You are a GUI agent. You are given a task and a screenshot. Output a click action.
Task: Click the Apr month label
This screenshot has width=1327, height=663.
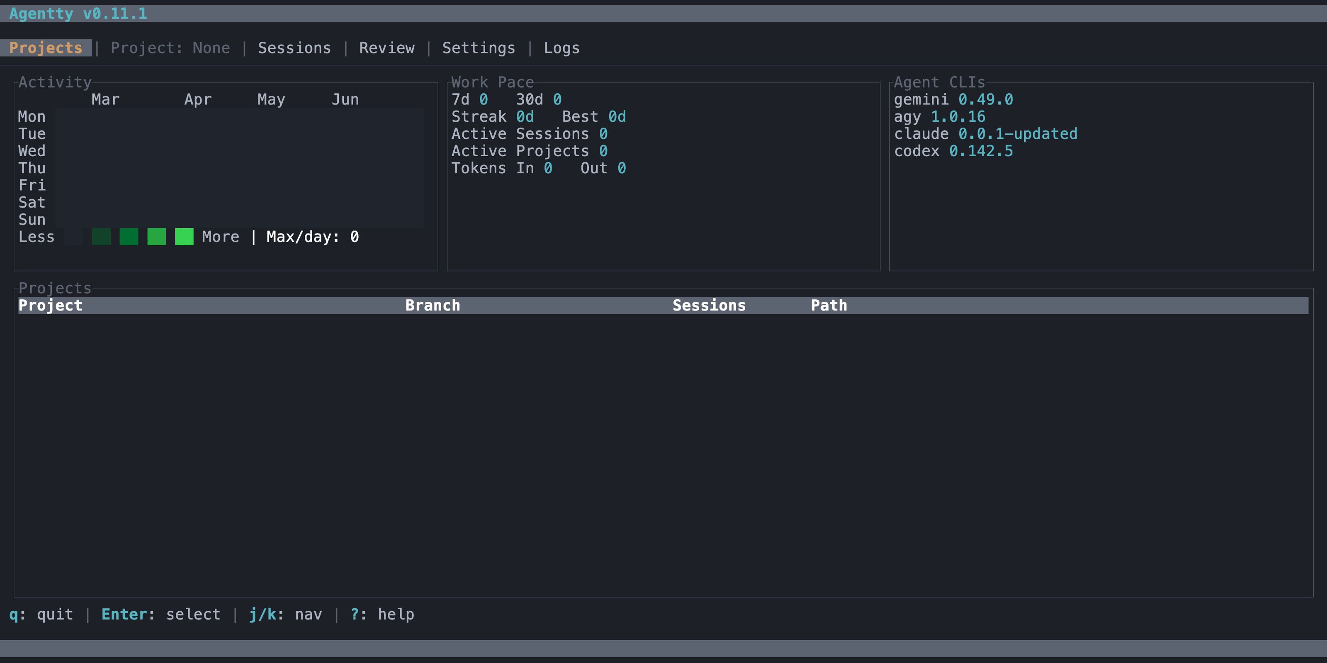(x=198, y=99)
